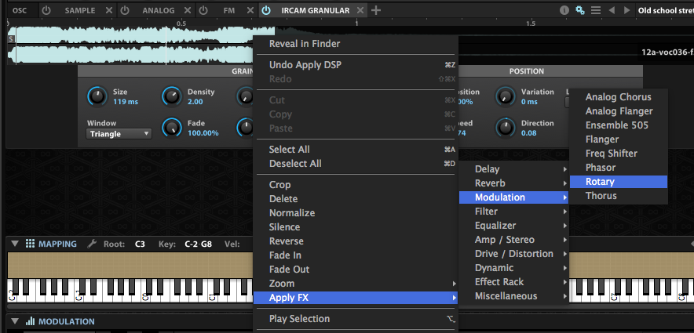
Task: Click the Fade value 100.00%
Action: [203, 133]
